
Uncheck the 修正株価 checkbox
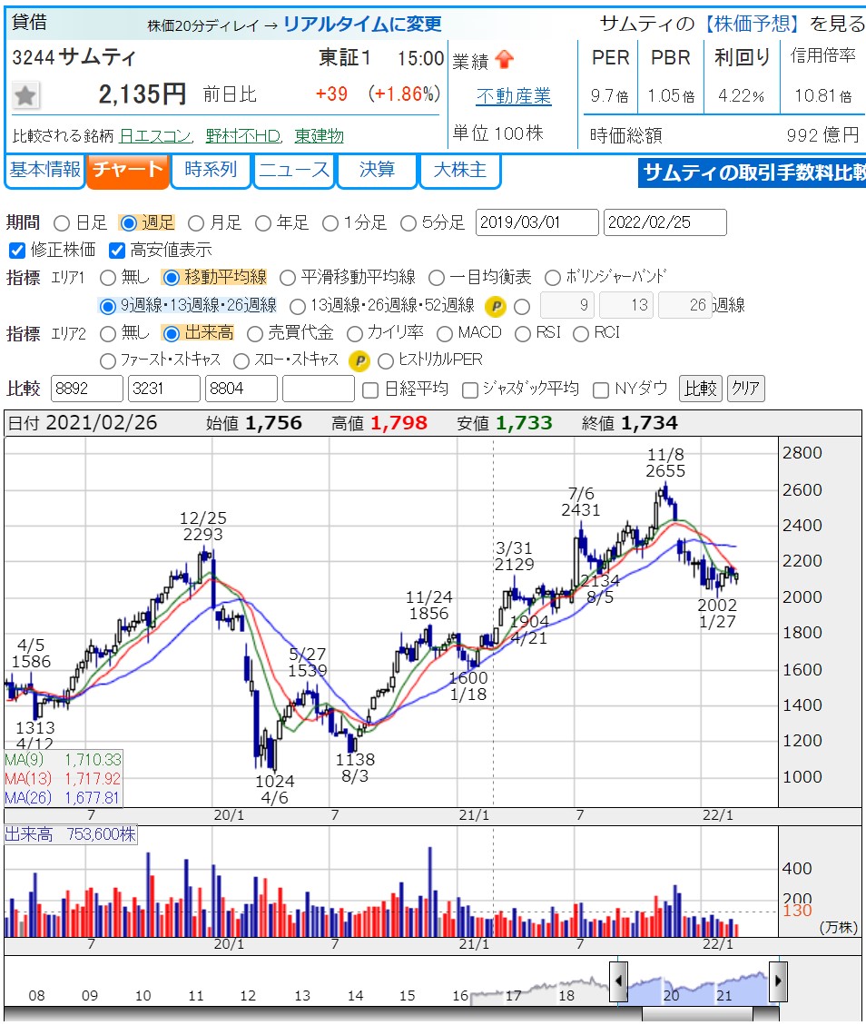16,250
